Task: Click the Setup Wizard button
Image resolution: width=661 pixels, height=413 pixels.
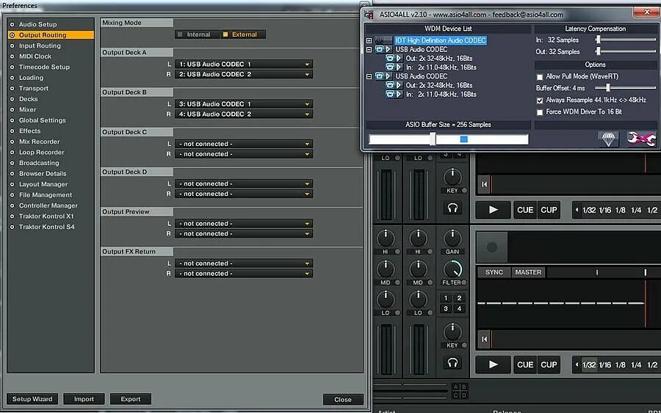Action: point(32,399)
